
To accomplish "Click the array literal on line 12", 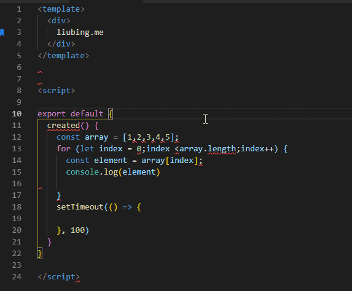I will [149, 137].
